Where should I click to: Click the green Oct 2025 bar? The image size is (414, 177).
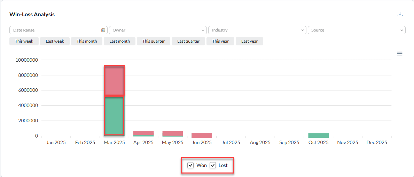(318, 135)
